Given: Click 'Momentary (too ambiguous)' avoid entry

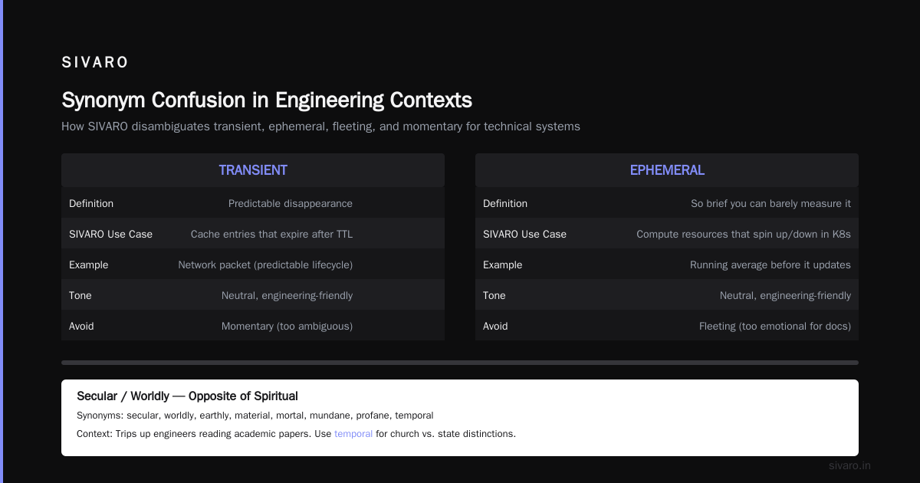Looking at the screenshot, I should 287,326.
